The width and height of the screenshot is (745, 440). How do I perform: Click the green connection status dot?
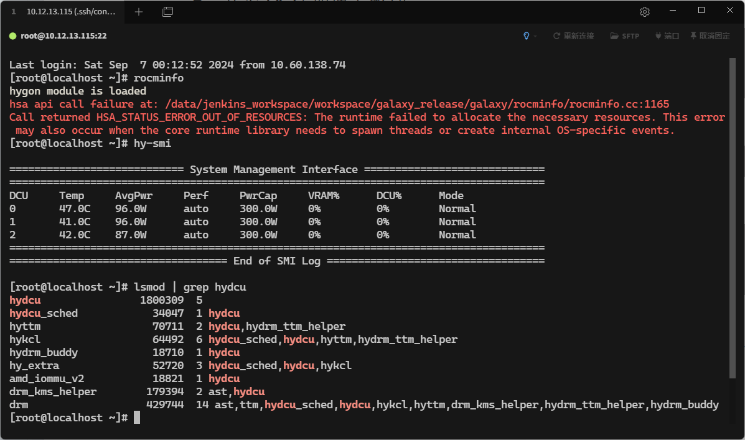pos(13,36)
